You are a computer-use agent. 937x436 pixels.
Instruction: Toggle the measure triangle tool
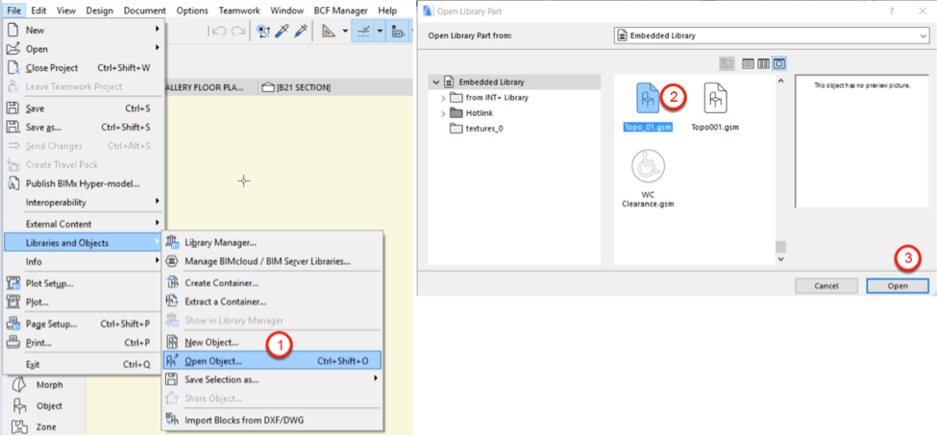point(328,31)
